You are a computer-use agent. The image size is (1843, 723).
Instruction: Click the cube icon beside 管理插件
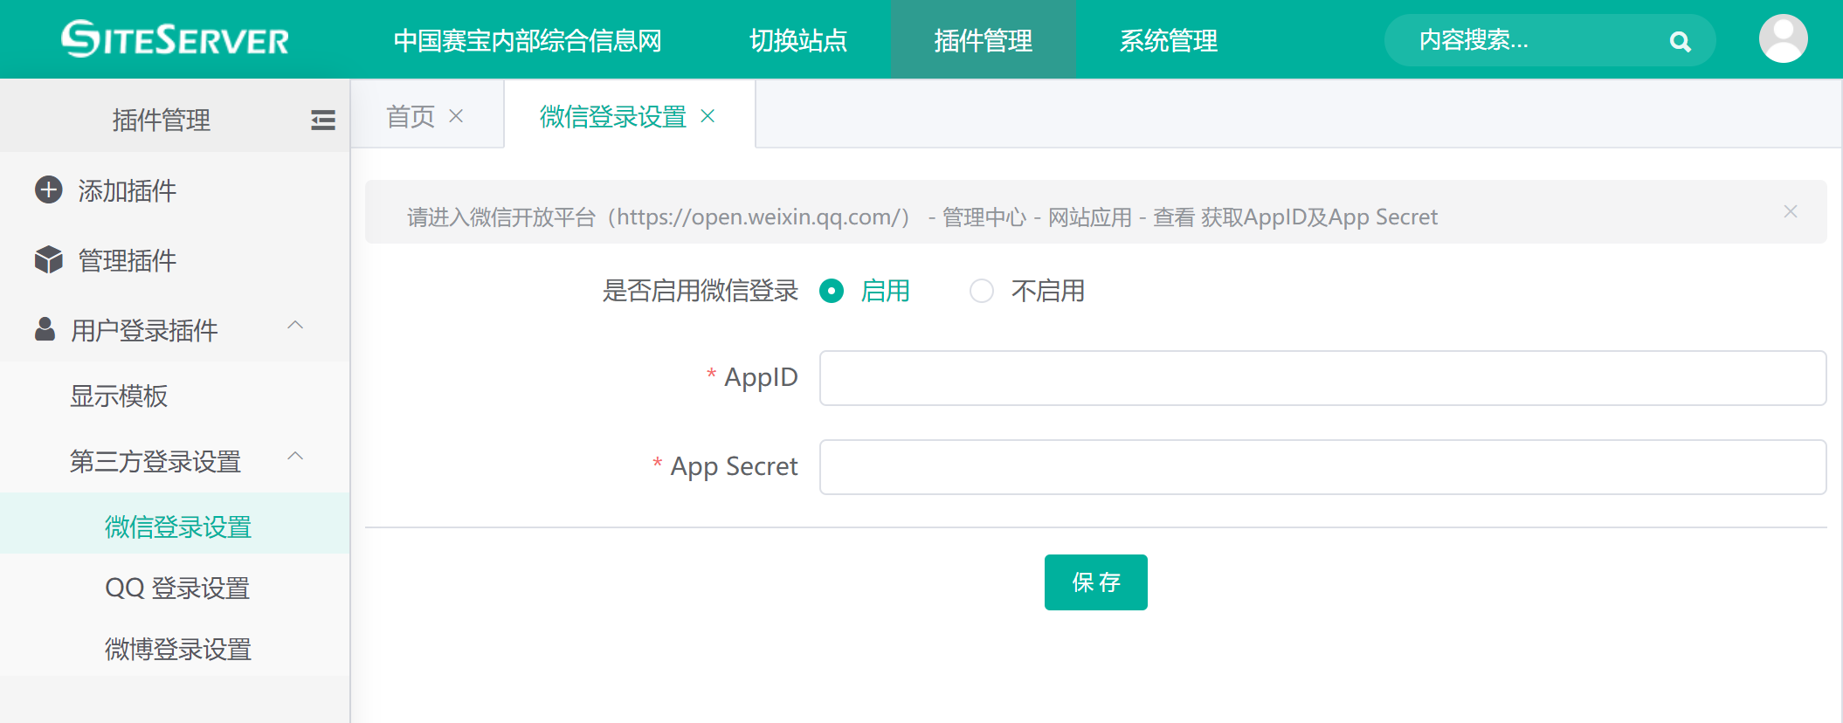[x=48, y=260]
